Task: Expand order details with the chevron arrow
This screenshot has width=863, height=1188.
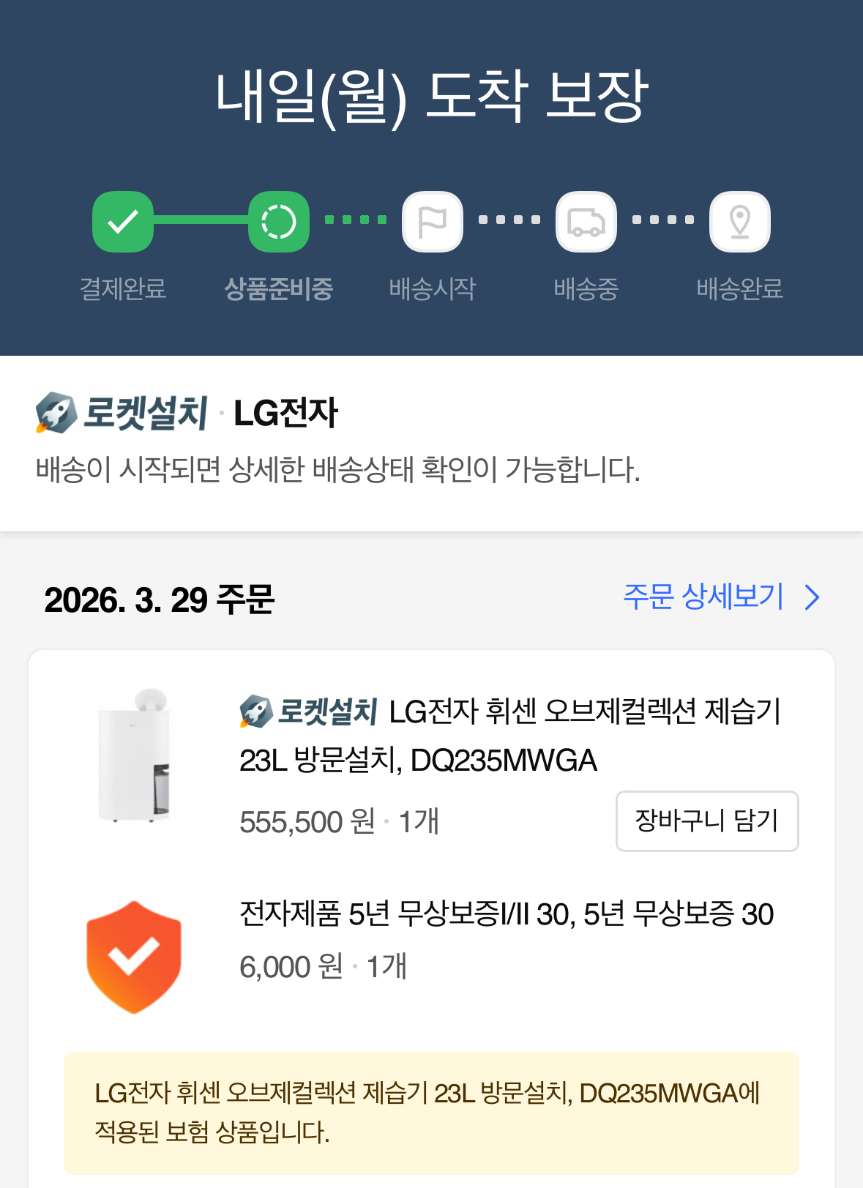Action: pos(812,597)
